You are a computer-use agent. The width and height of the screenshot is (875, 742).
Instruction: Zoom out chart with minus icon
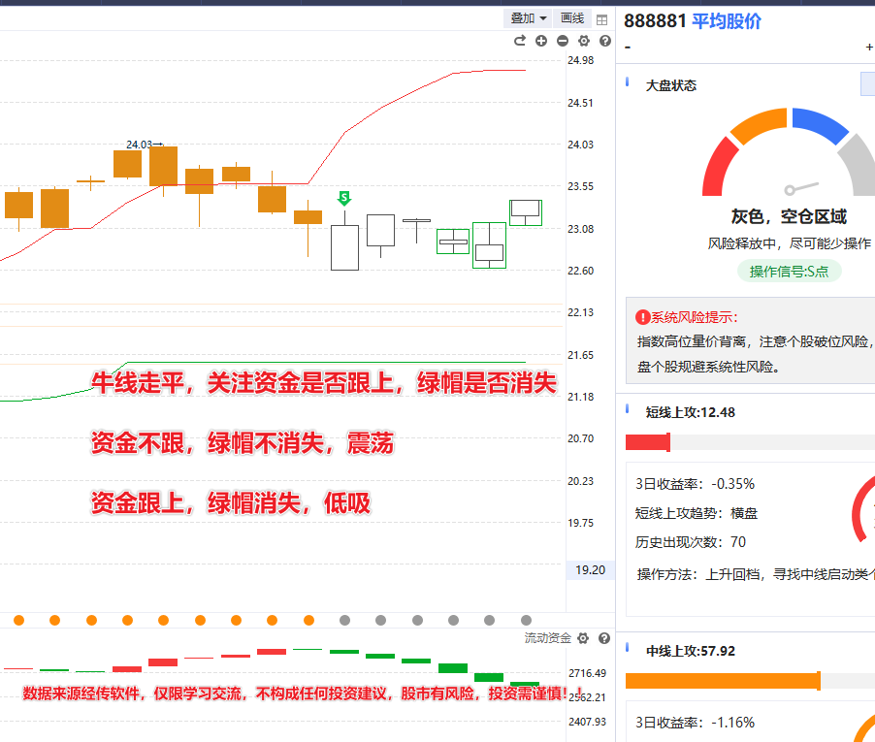[563, 41]
